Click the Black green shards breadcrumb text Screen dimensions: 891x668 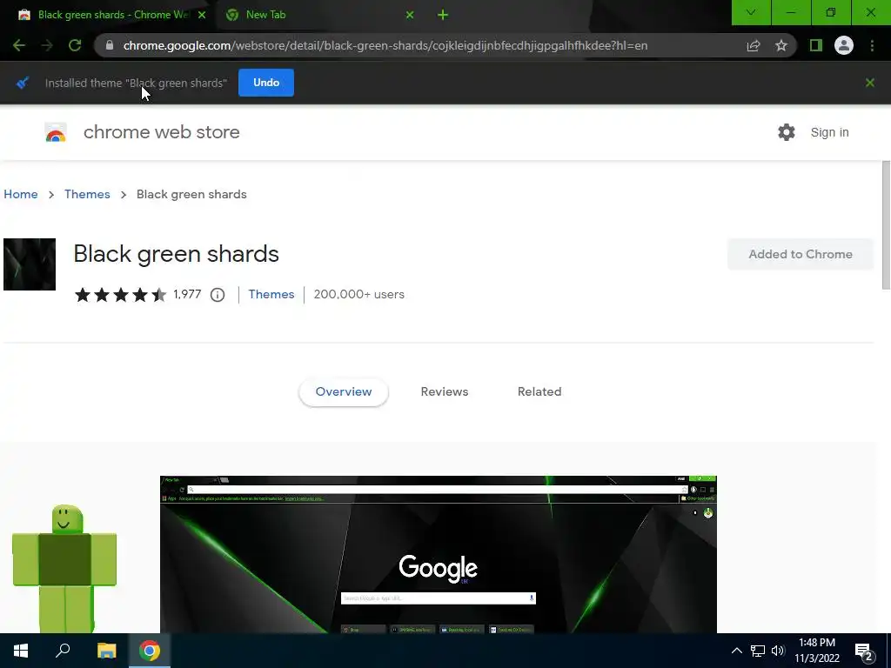click(x=191, y=194)
